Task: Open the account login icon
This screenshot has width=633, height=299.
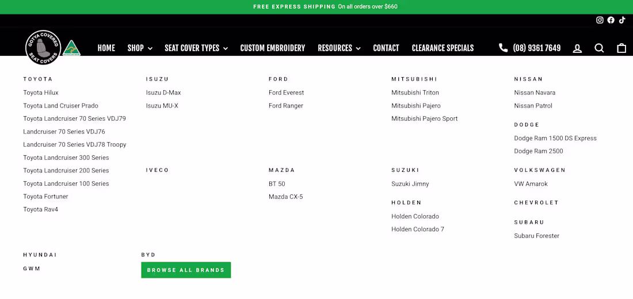Action: click(577, 48)
